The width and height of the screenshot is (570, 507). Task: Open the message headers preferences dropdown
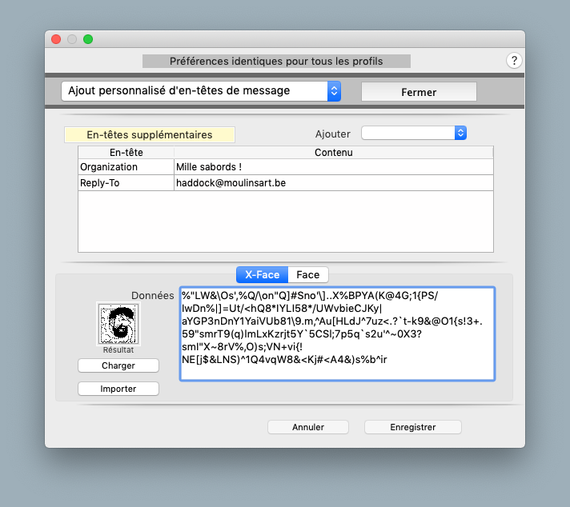click(201, 91)
